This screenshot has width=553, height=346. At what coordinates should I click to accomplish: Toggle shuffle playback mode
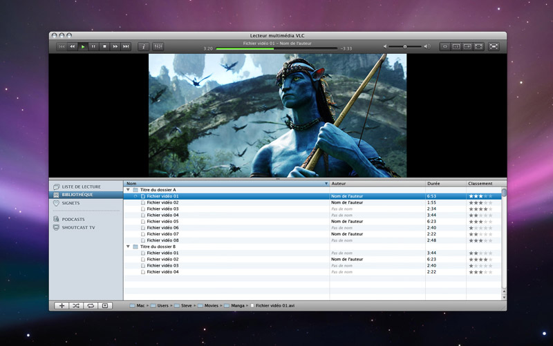click(76, 306)
